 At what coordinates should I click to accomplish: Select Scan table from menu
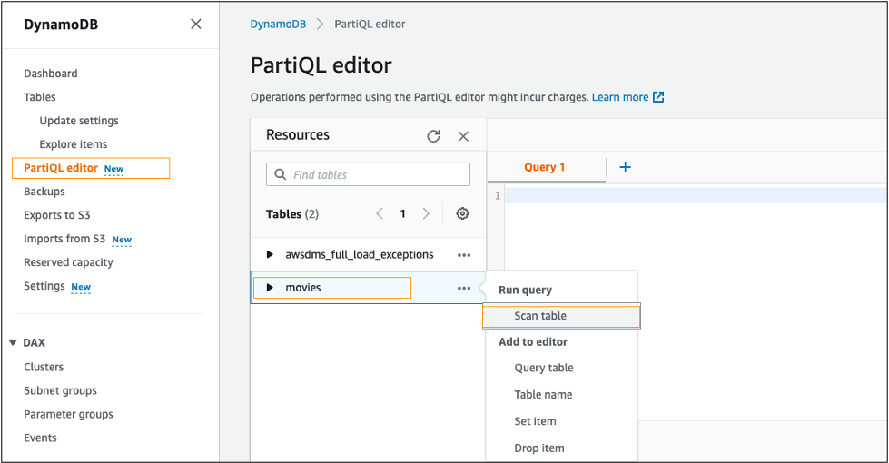coord(561,316)
